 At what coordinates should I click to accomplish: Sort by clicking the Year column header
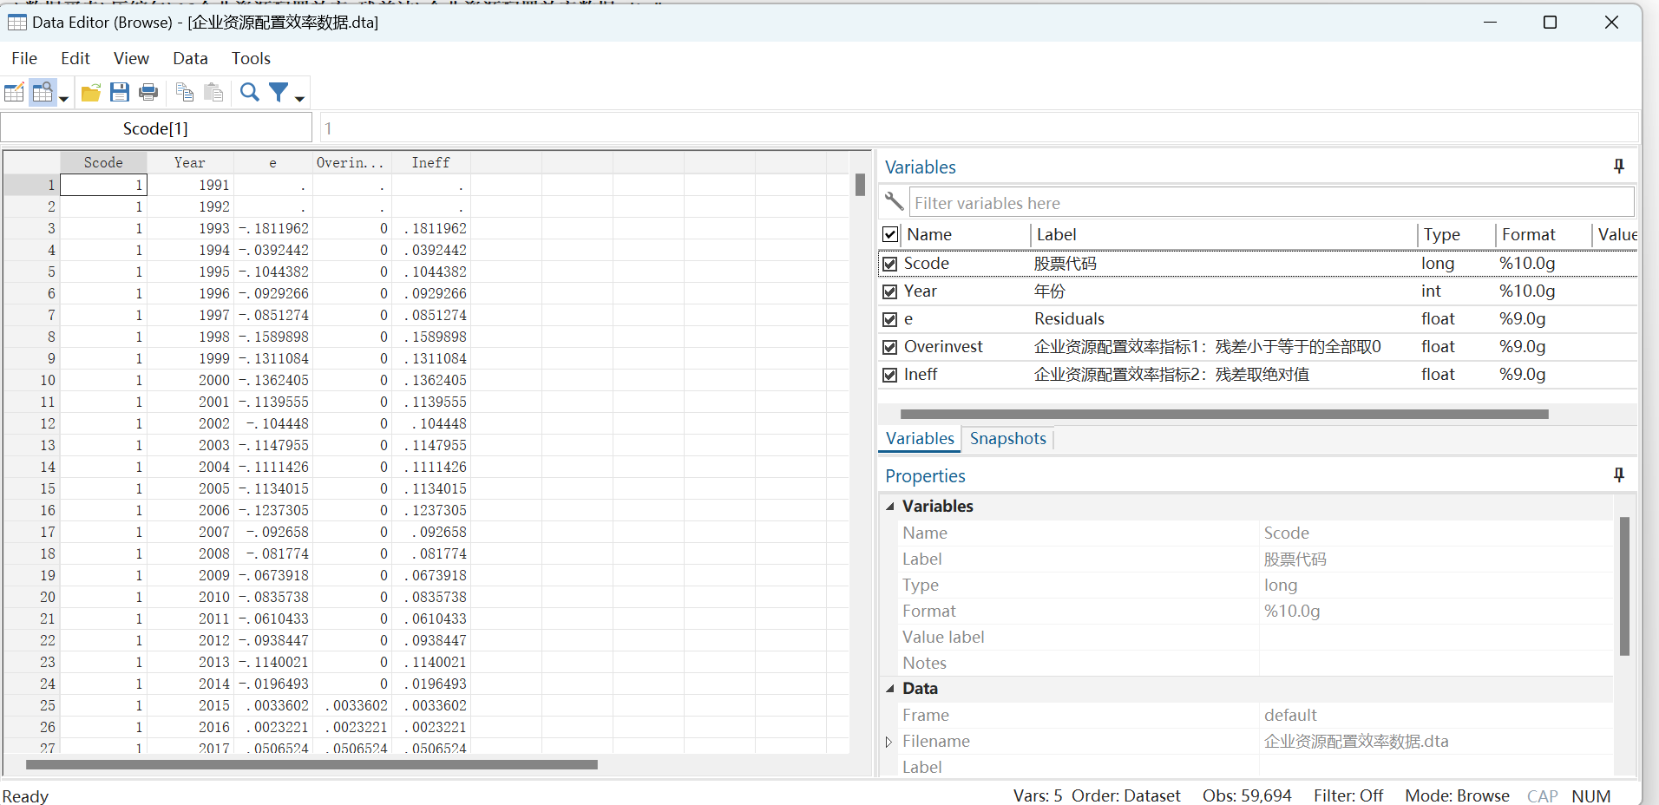click(189, 162)
